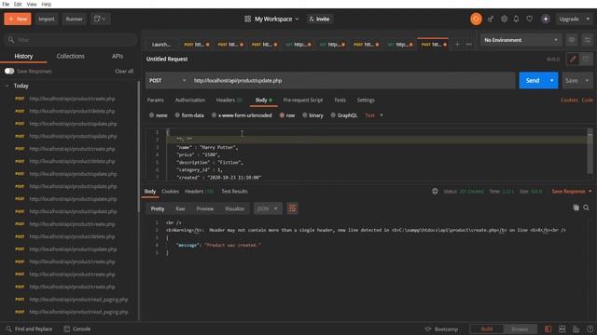The width and height of the screenshot is (597, 335).
Task: Open the request Params tab
Action: coord(156,100)
